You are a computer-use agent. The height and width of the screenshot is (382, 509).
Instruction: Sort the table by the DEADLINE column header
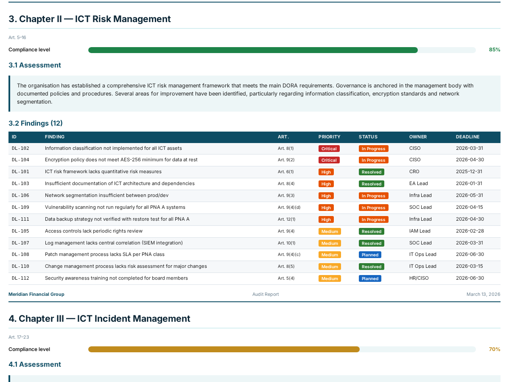click(x=467, y=137)
